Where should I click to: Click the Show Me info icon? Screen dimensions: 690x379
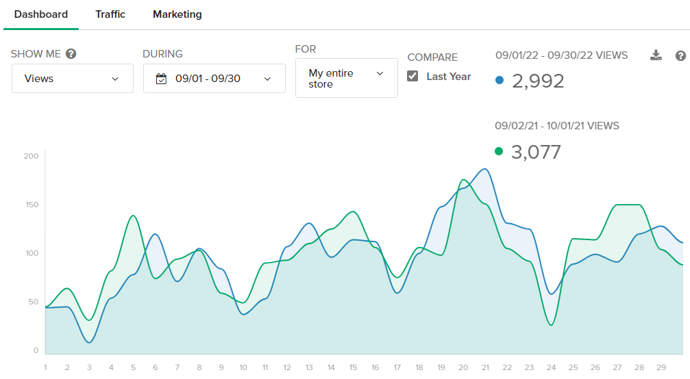pos(71,54)
